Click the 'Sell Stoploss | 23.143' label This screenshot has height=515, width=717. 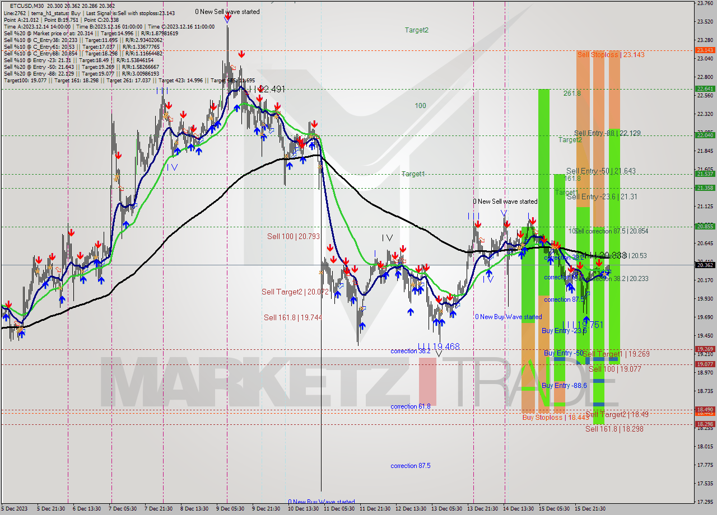coord(611,55)
